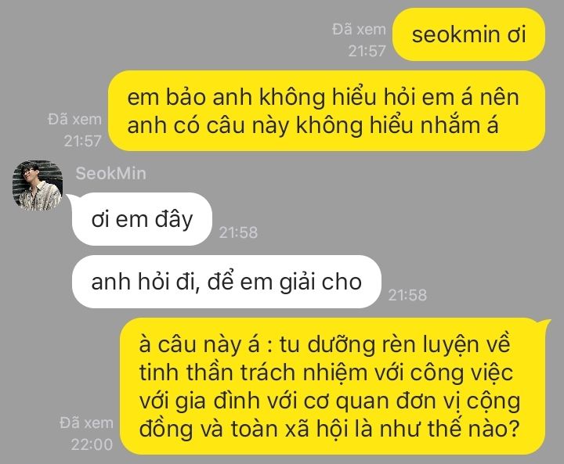Image resolution: width=564 pixels, height=464 pixels.
Task: Click the tail corner of the last yellow bubble
Action: click(546, 322)
